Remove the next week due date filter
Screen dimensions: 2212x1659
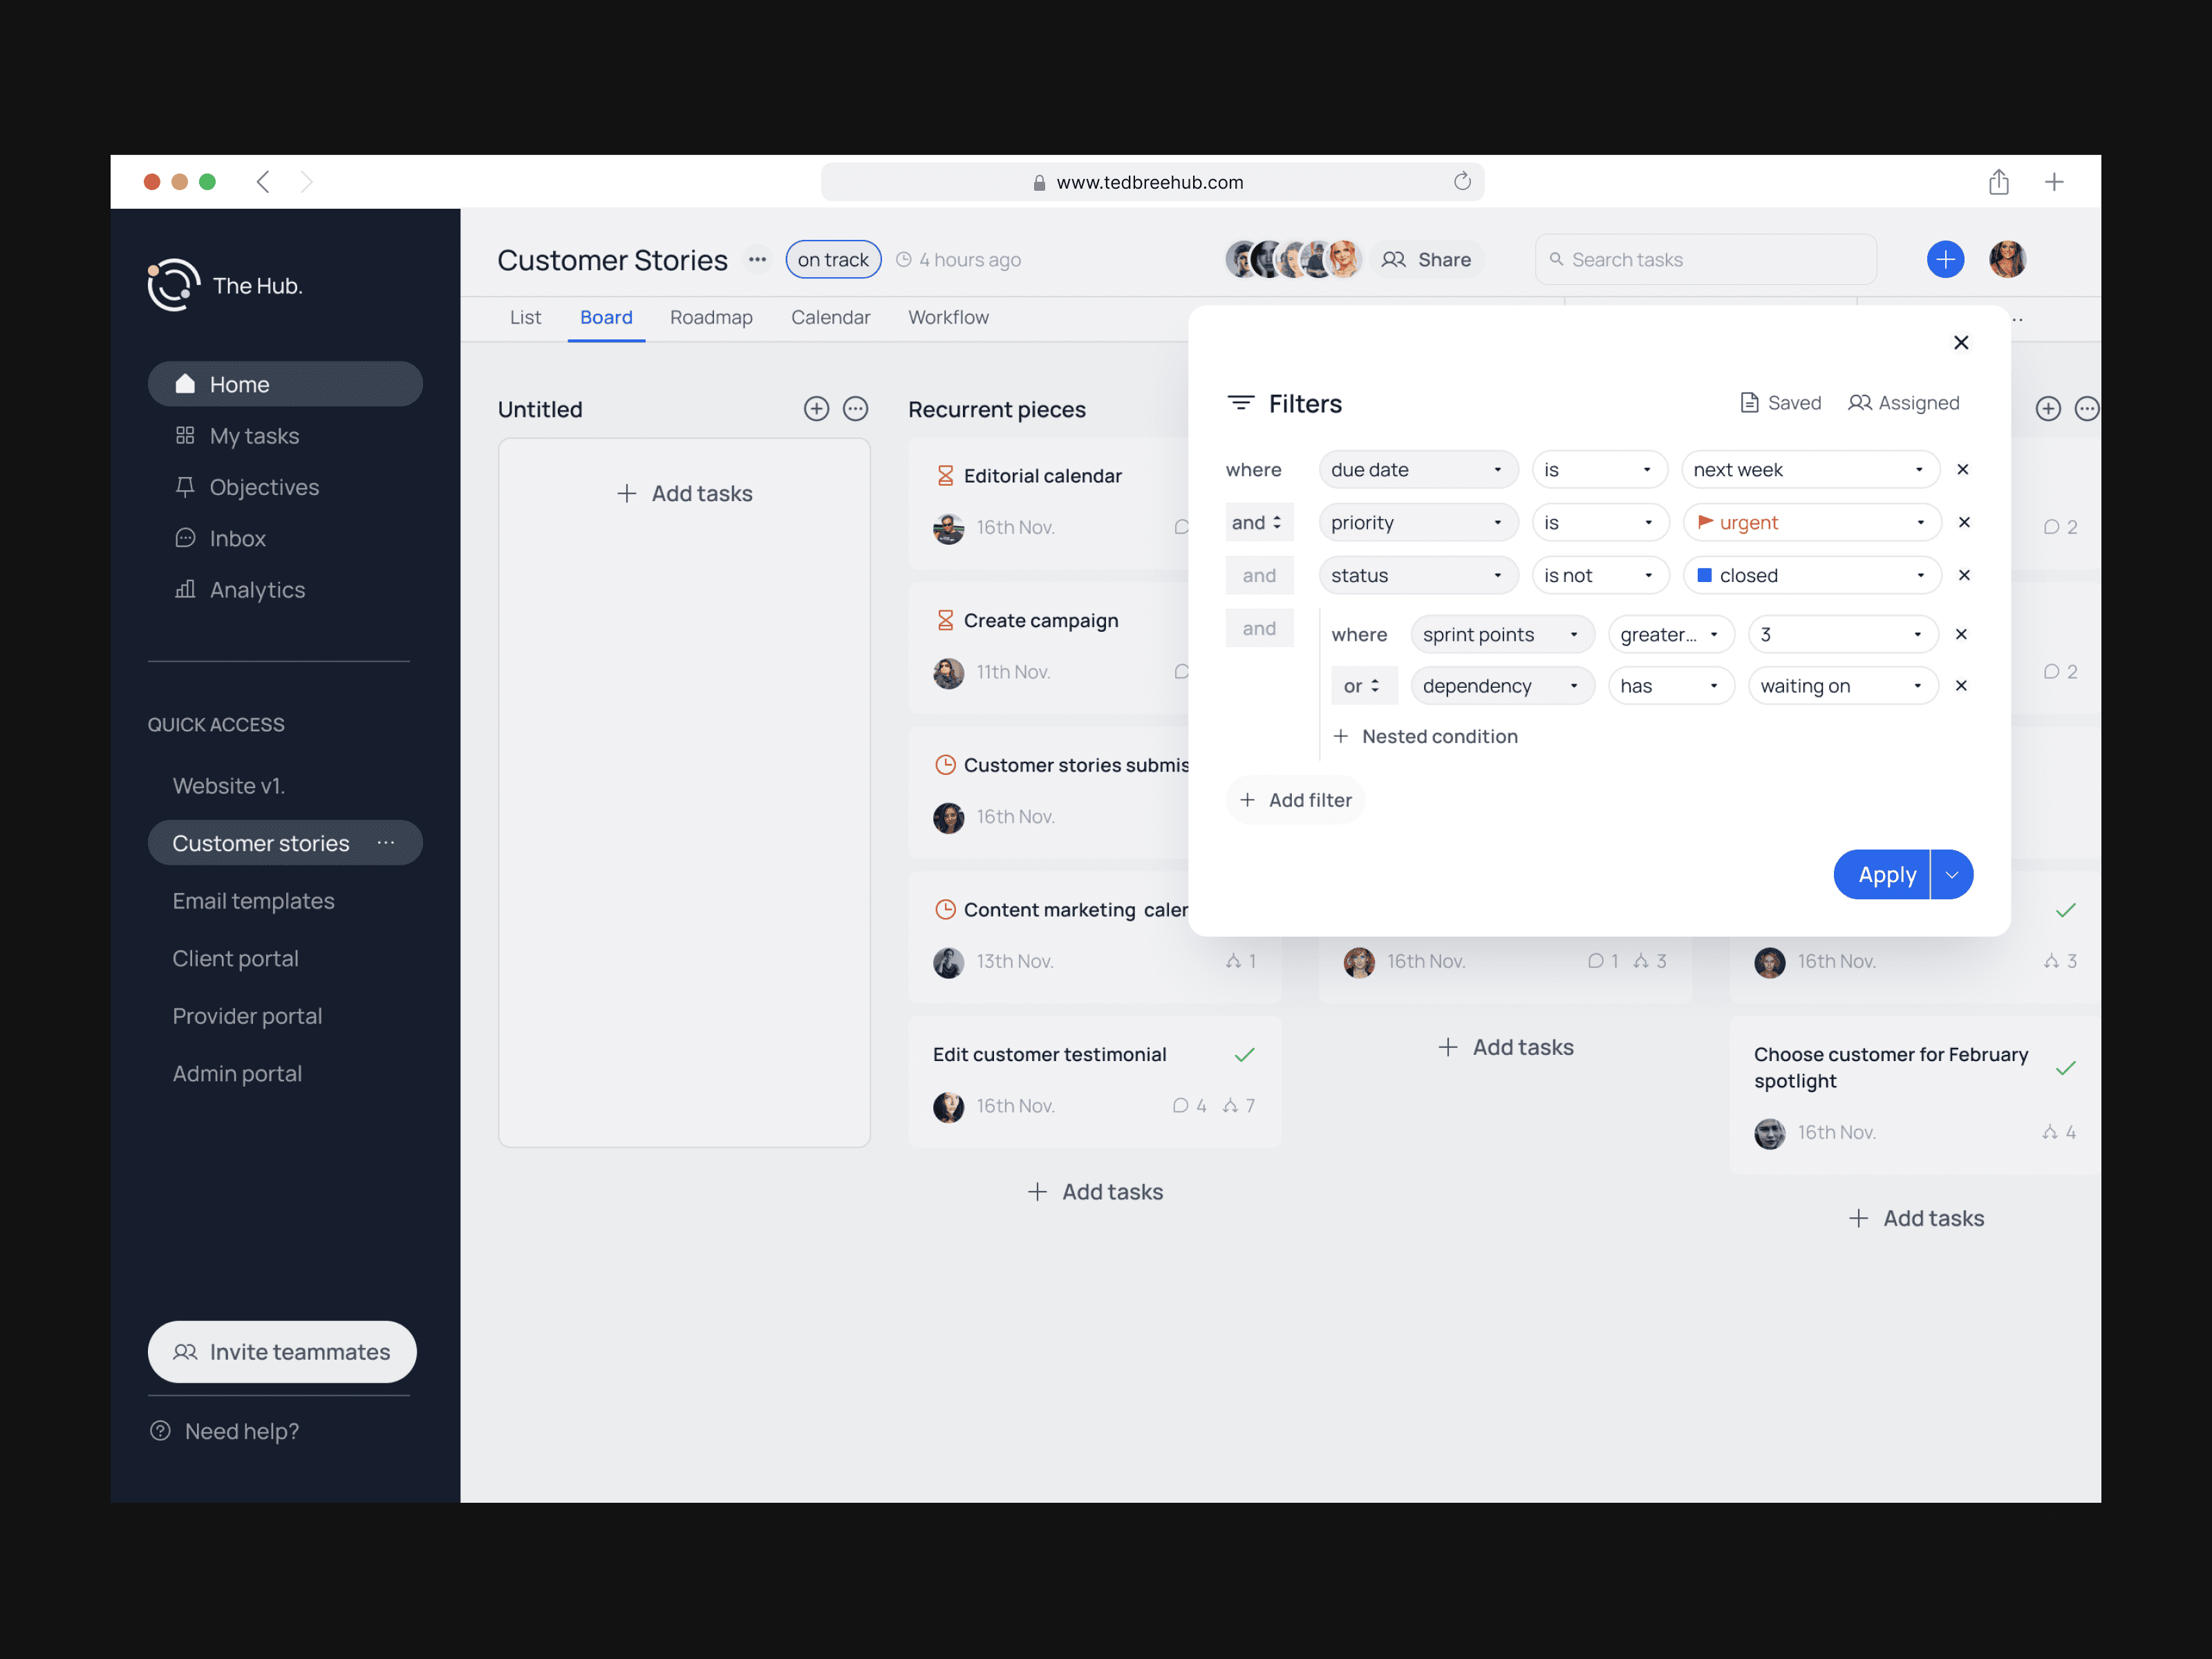[1963, 469]
